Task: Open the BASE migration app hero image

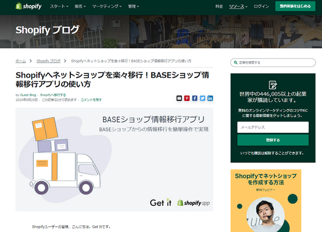Action: coord(114,160)
